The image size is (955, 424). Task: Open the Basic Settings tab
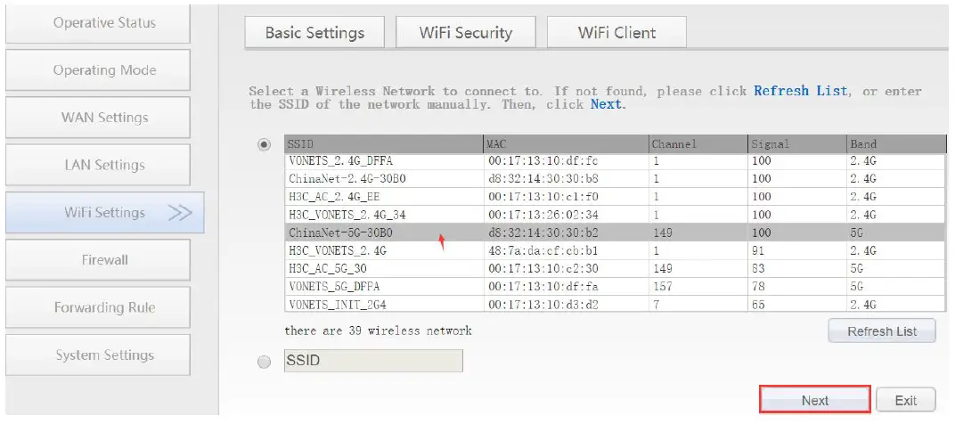(314, 33)
